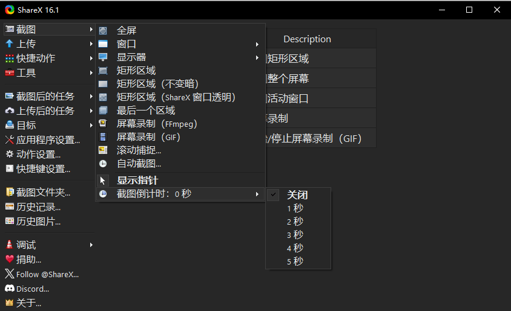Choose 滚动捕捉... menu entry

(x=181, y=150)
